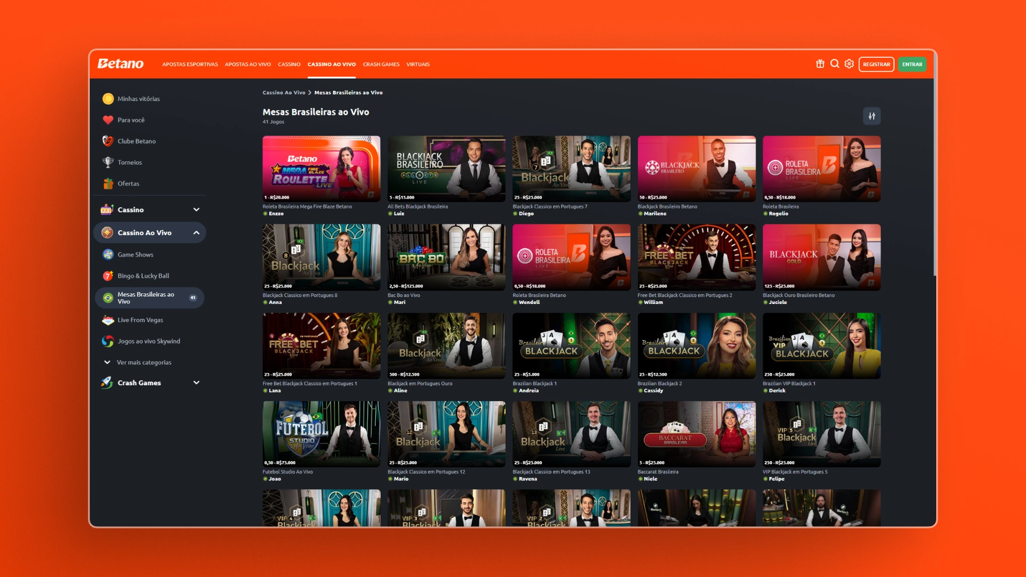This screenshot has height=577, width=1026.
Task: Expand the Crash Games section chevron
Action: coord(196,383)
